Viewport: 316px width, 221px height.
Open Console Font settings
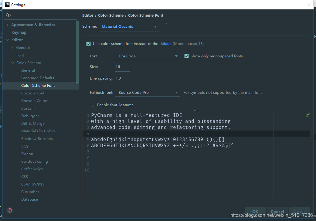pyautogui.click(x=33, y=93)
